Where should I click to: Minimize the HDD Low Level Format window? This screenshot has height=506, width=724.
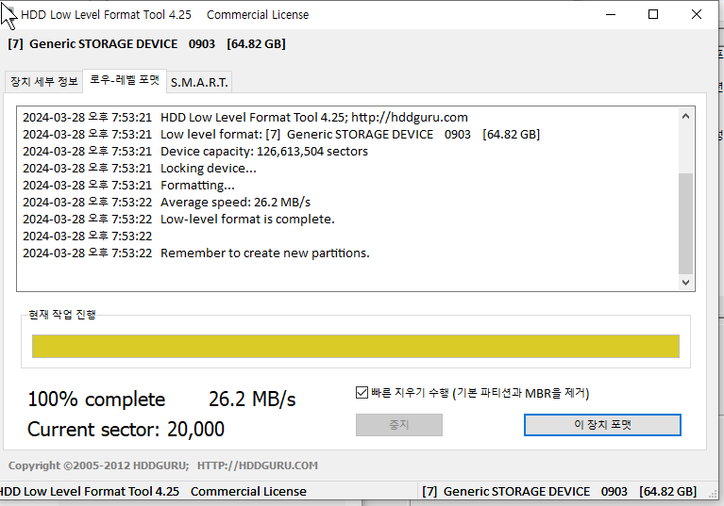(x=611, y=14)
